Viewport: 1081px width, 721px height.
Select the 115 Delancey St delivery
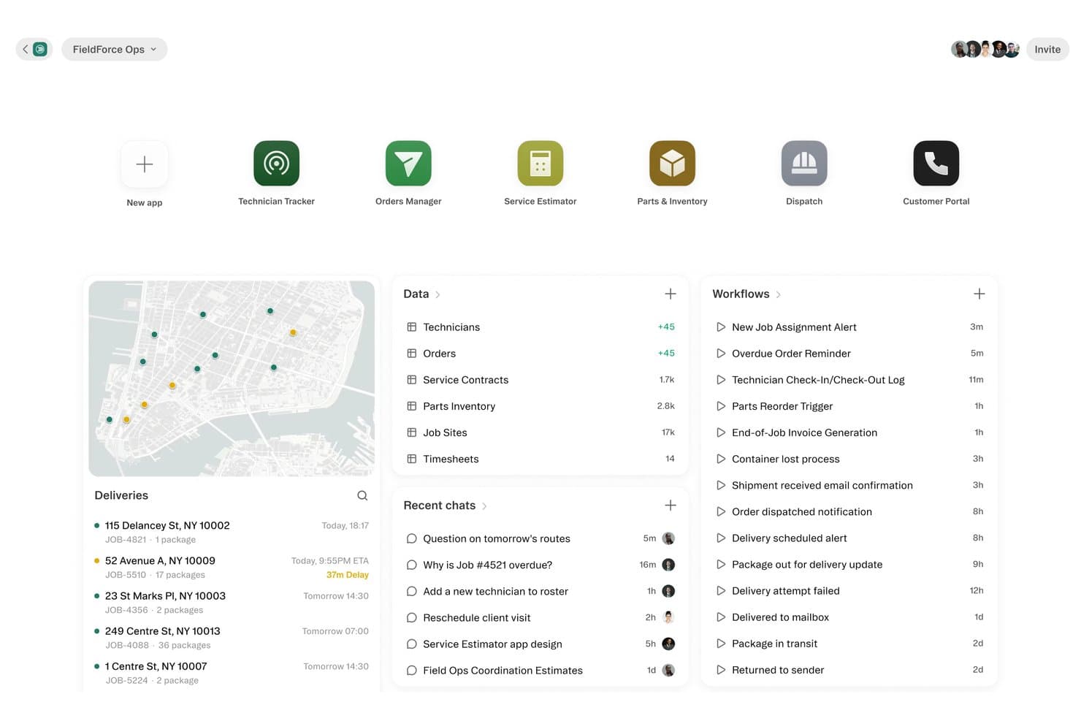232,532
